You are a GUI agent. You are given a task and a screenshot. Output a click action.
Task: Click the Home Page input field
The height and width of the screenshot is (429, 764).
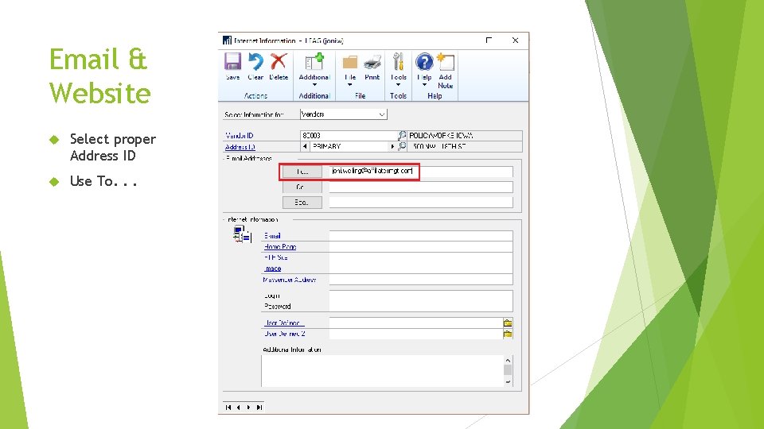(421, 246)
